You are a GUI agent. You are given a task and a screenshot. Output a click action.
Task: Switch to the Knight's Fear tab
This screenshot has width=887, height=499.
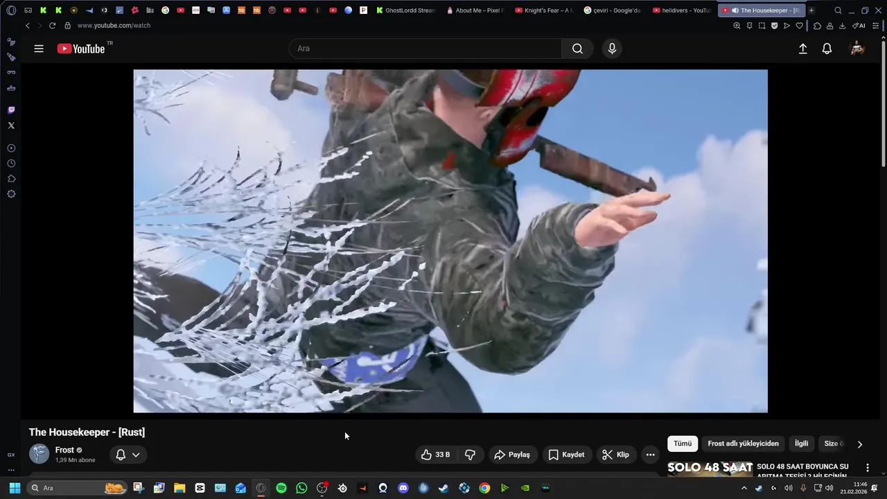click(x=544, y=10)
